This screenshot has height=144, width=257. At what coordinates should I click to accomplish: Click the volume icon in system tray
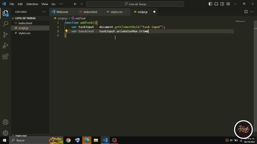point(231,140)
